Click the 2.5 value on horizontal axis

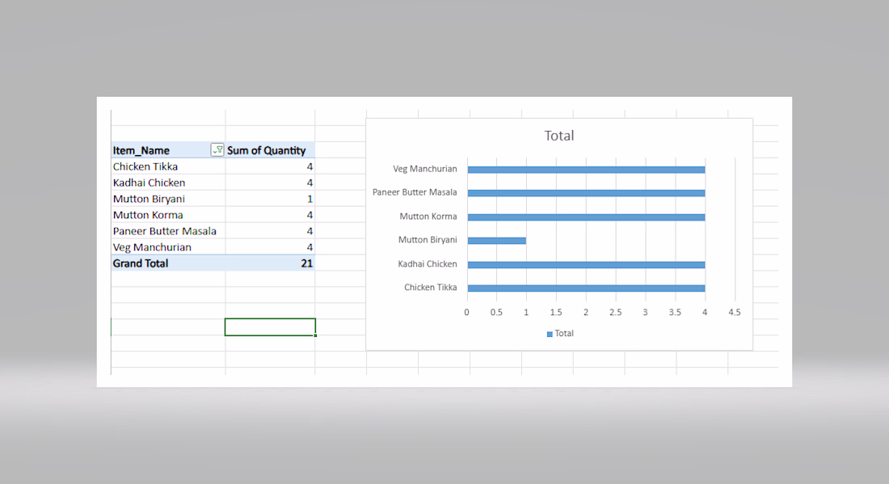pos(615,312)
